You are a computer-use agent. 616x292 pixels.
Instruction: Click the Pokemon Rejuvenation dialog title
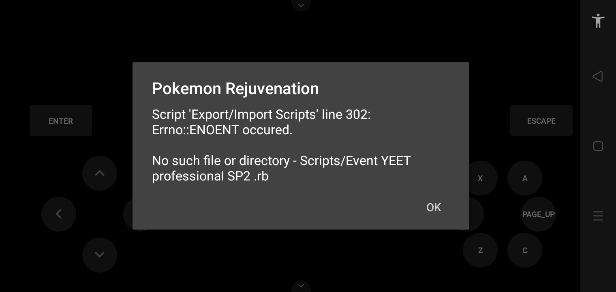tap(235, 88)
